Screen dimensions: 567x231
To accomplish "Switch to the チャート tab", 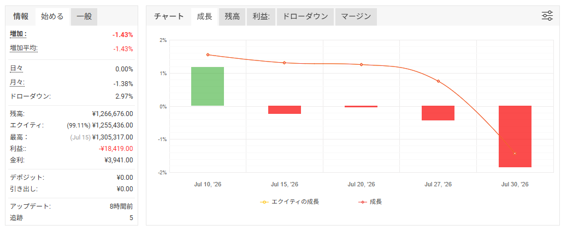I will tap(169, 16).
